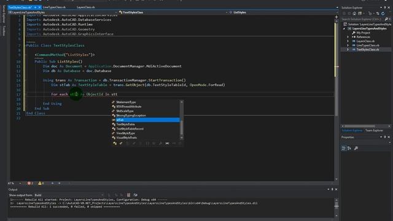Click Home icon in Solution Explorer toolbar
The image size is (393, 221).
[x=354, y=14]
